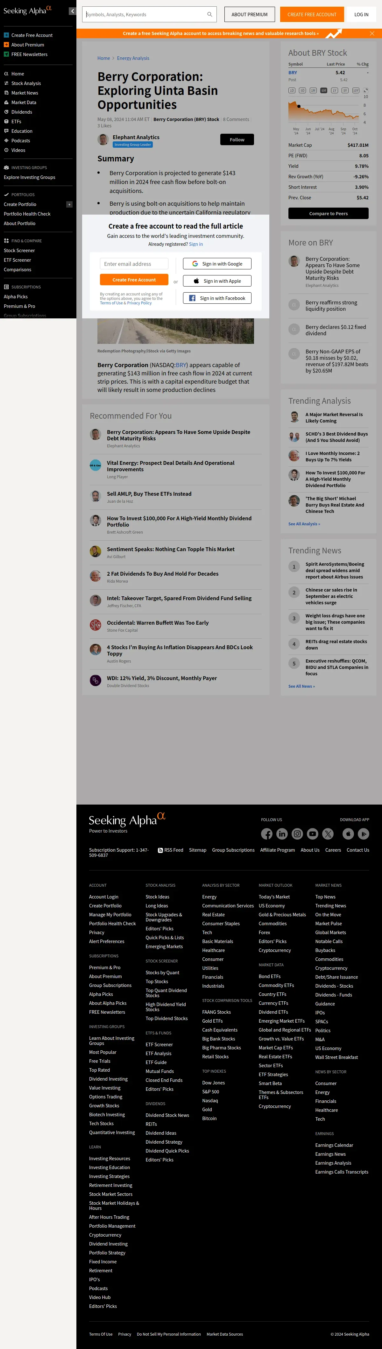The height and width of the screenshot is (1349, 382).
Task: Open Stock Analysis sidebar icon
Action: point(6,83)
